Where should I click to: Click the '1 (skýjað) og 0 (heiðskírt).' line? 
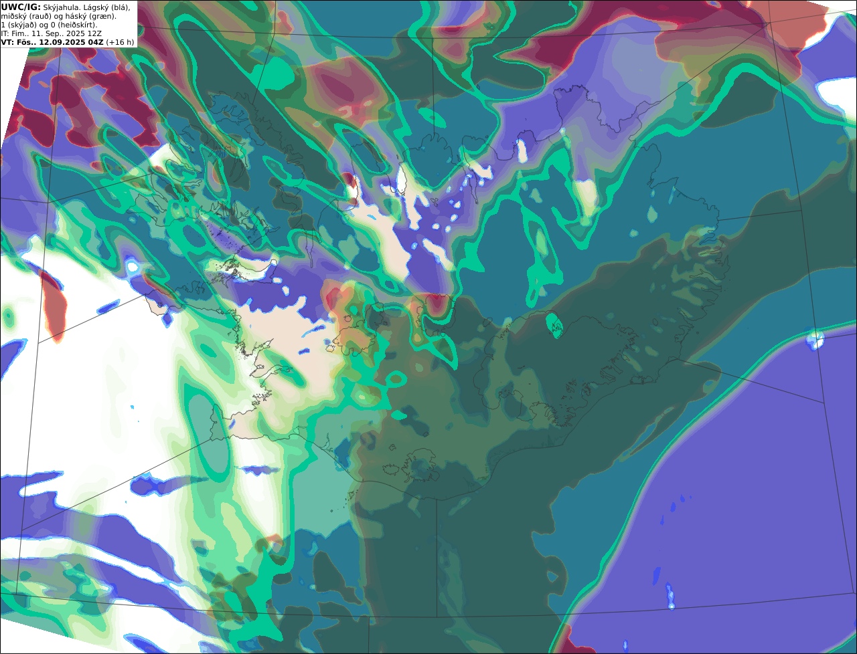pyautogui.click(x=49, y=25)
